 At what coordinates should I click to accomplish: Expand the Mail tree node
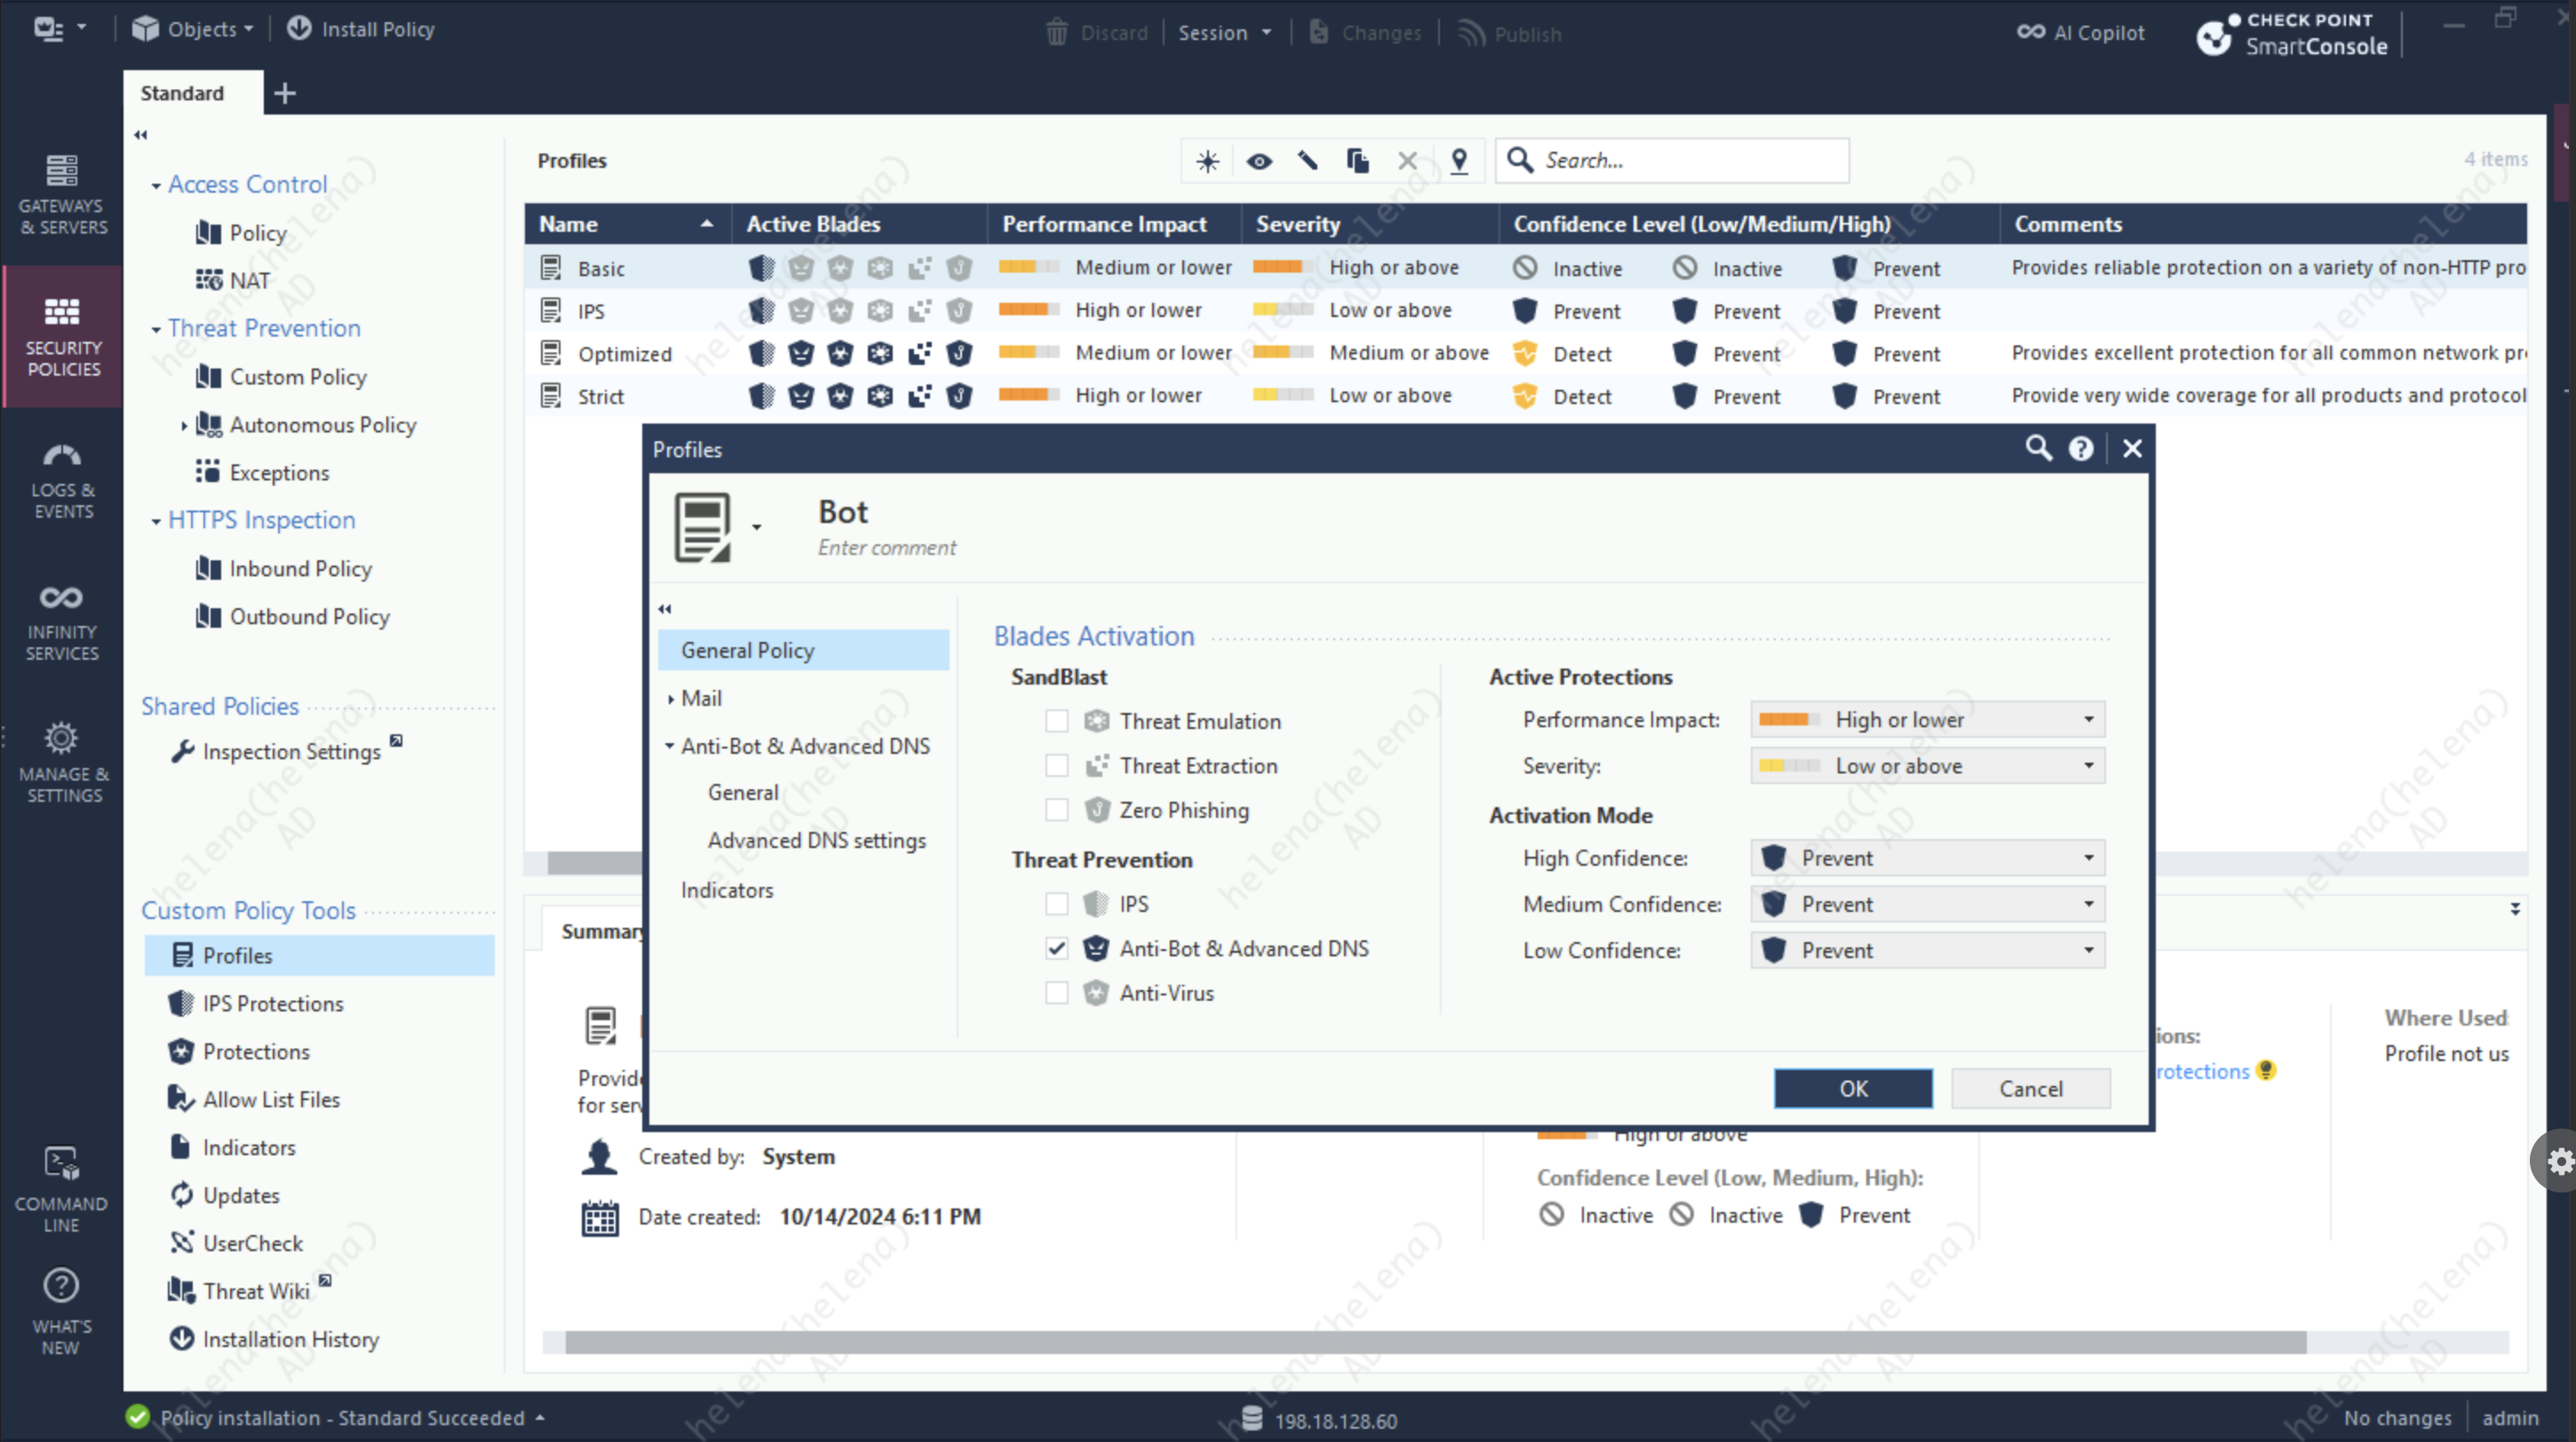click(670, 699)
